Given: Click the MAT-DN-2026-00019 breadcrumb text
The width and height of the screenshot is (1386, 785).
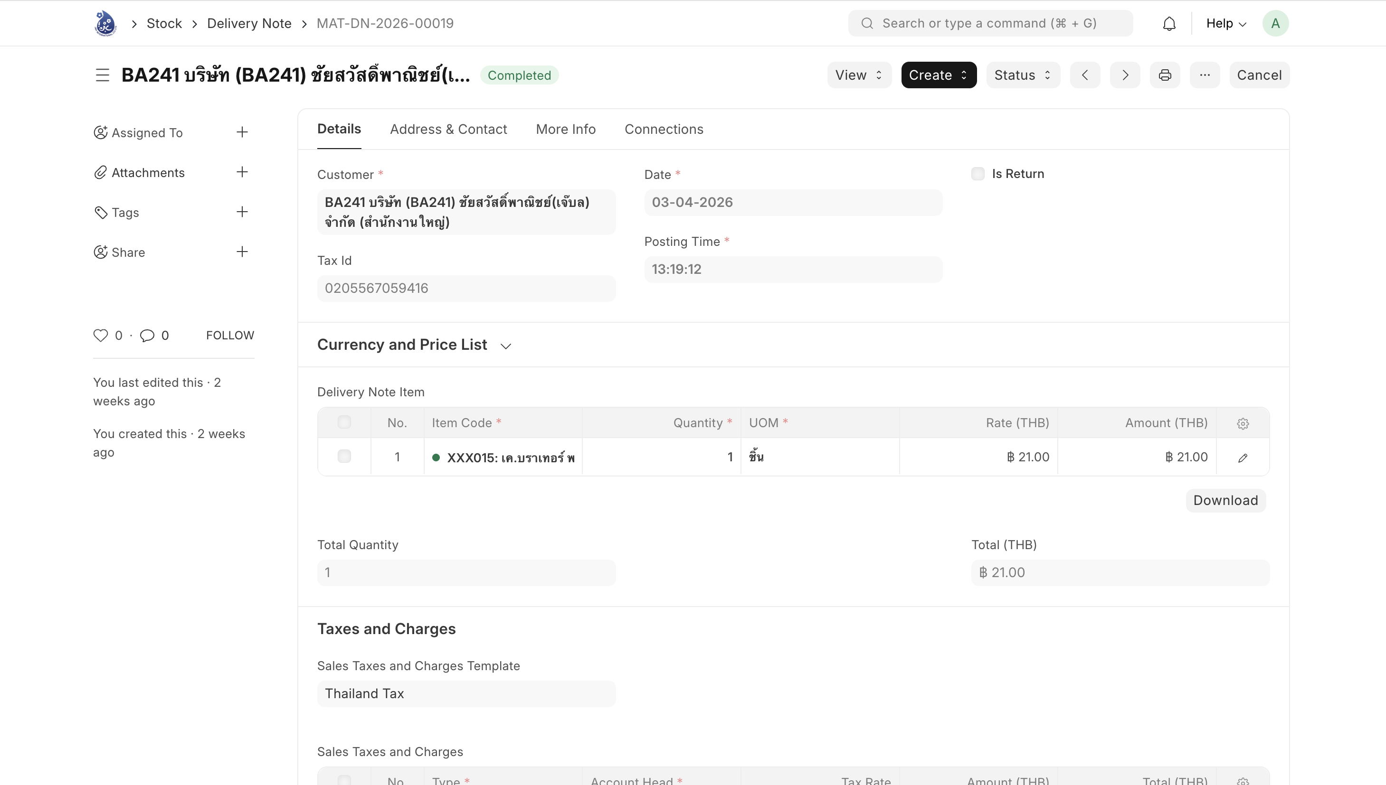Looking at the screenshot, I should [x=385, y=23].
